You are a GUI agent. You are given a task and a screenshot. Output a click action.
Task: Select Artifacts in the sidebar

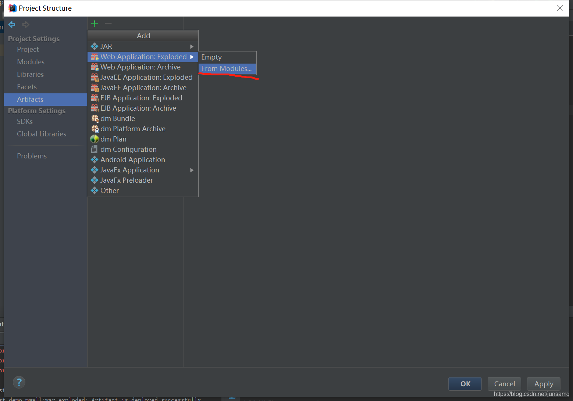point(46,99)
